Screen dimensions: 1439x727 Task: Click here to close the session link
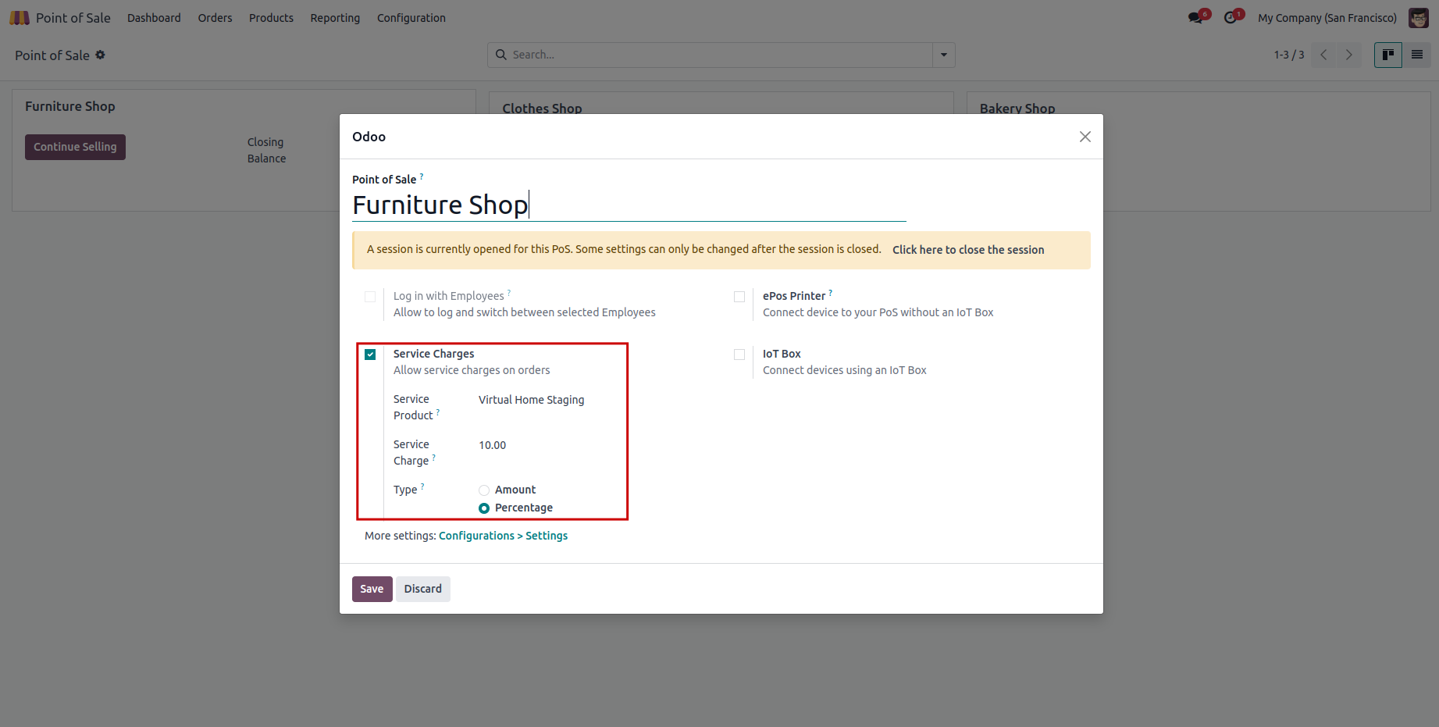968,250
